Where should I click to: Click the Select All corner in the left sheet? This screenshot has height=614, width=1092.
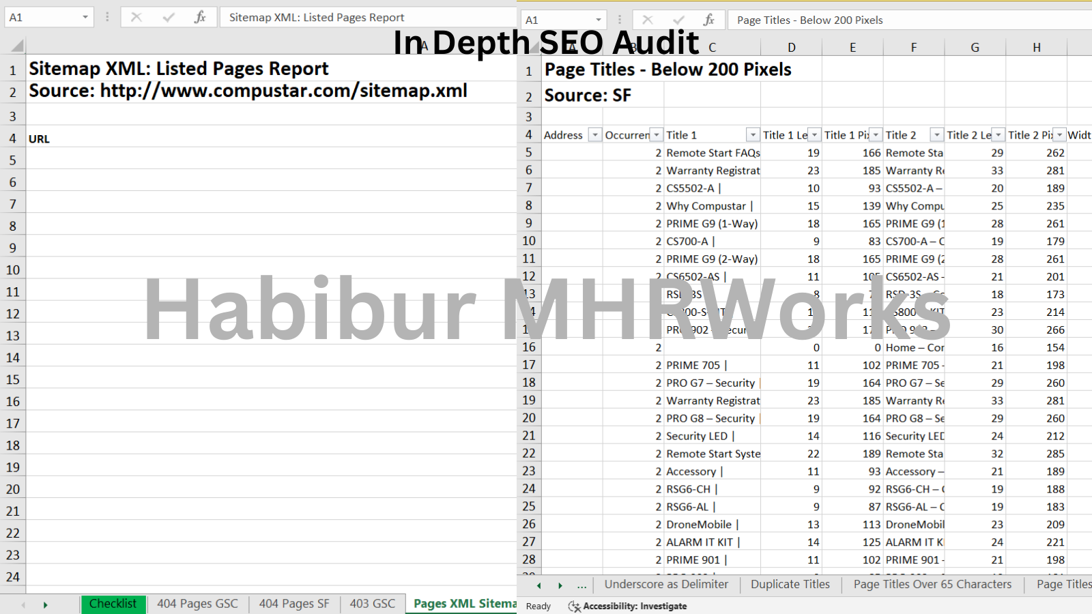17,46
